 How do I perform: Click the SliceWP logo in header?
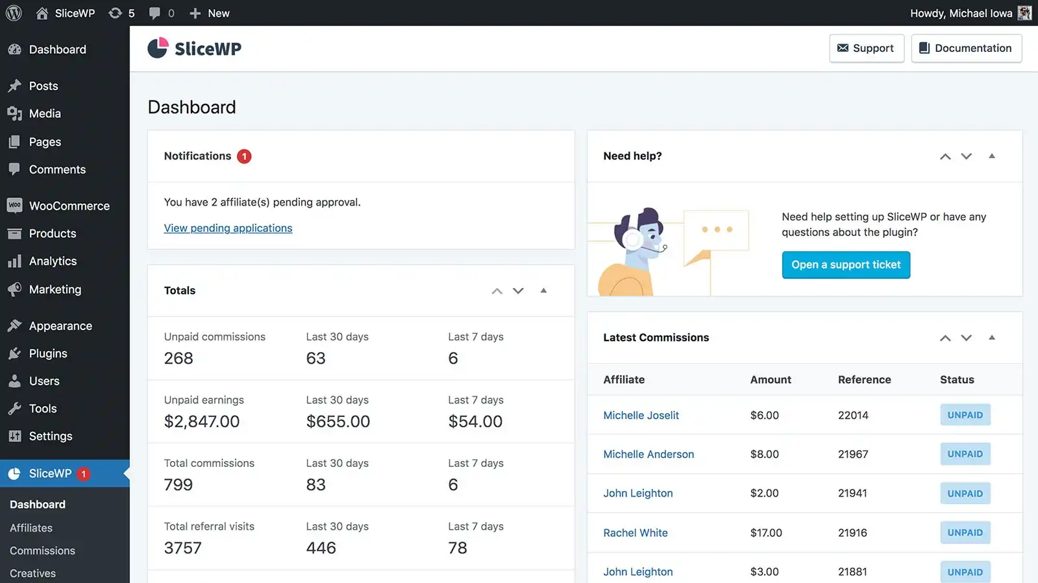pos(194,48)
